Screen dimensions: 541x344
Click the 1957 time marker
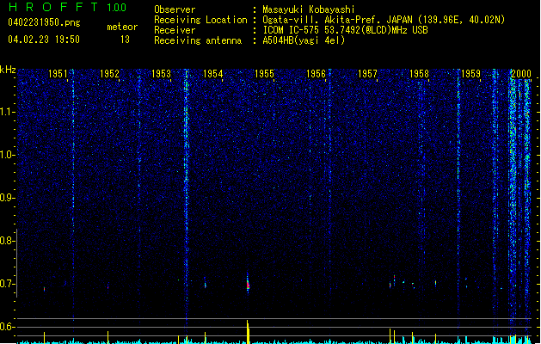click(x=367, y=74)
